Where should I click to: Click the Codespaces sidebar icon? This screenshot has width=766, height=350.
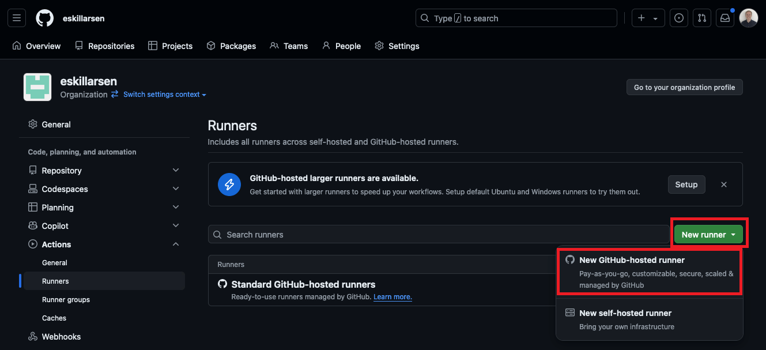33,189
